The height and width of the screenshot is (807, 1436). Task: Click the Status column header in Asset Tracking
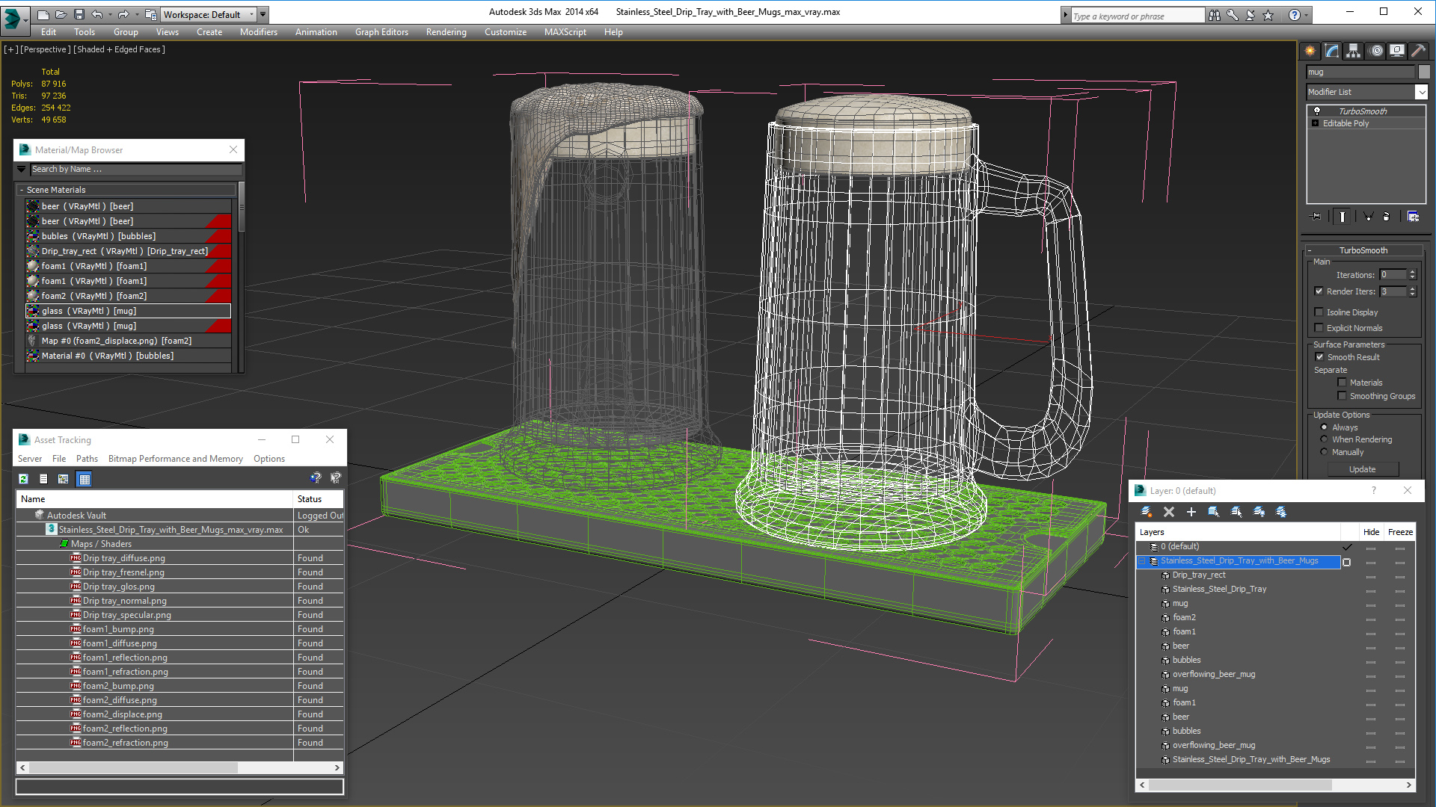click(319, 498)
